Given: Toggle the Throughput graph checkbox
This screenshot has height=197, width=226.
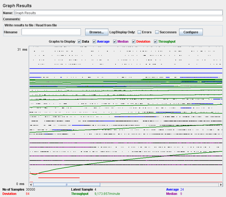Looking at the screenshot, I should click(x=155, y=42).
